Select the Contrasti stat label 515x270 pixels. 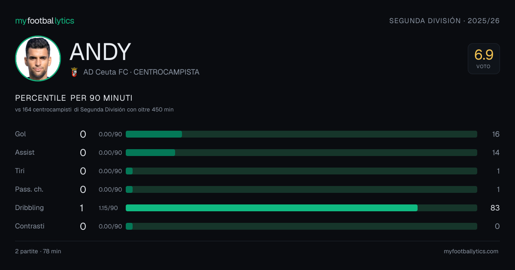point(30,226)
